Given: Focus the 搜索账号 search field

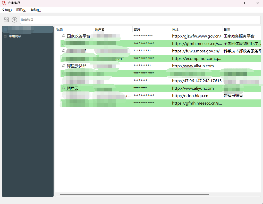Looking at the screenshot, I should [x=140, y=20].
